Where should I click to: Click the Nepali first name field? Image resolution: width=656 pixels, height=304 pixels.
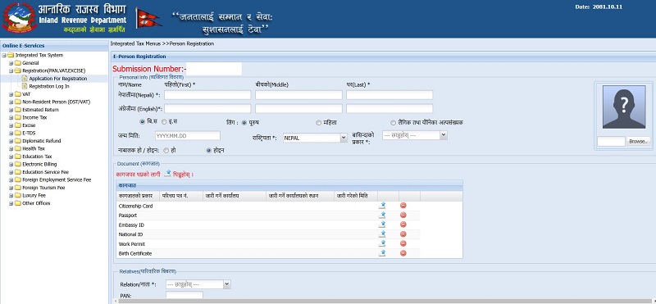(207, 95)
